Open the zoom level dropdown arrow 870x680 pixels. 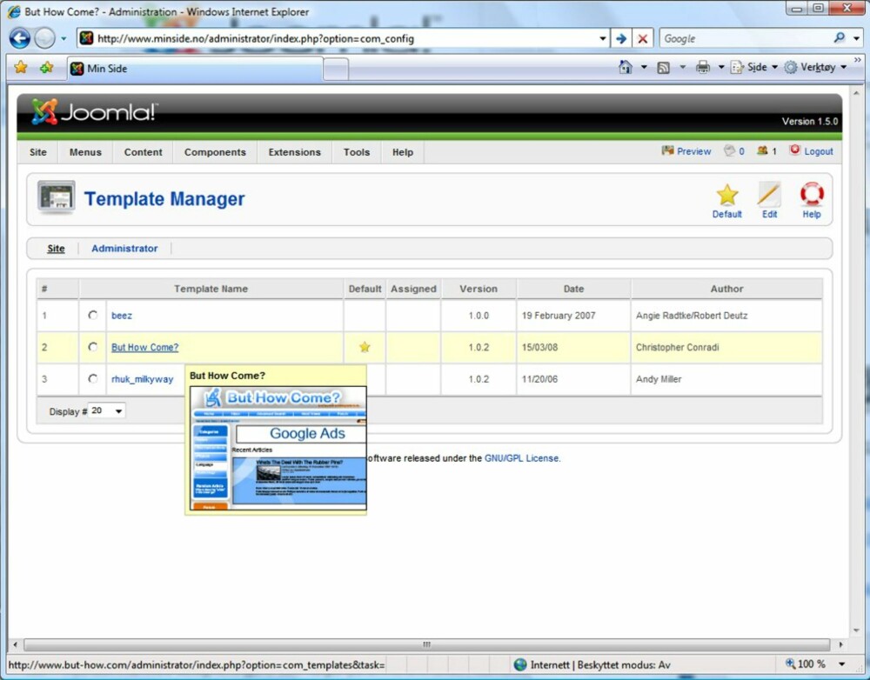pos(841,664)
